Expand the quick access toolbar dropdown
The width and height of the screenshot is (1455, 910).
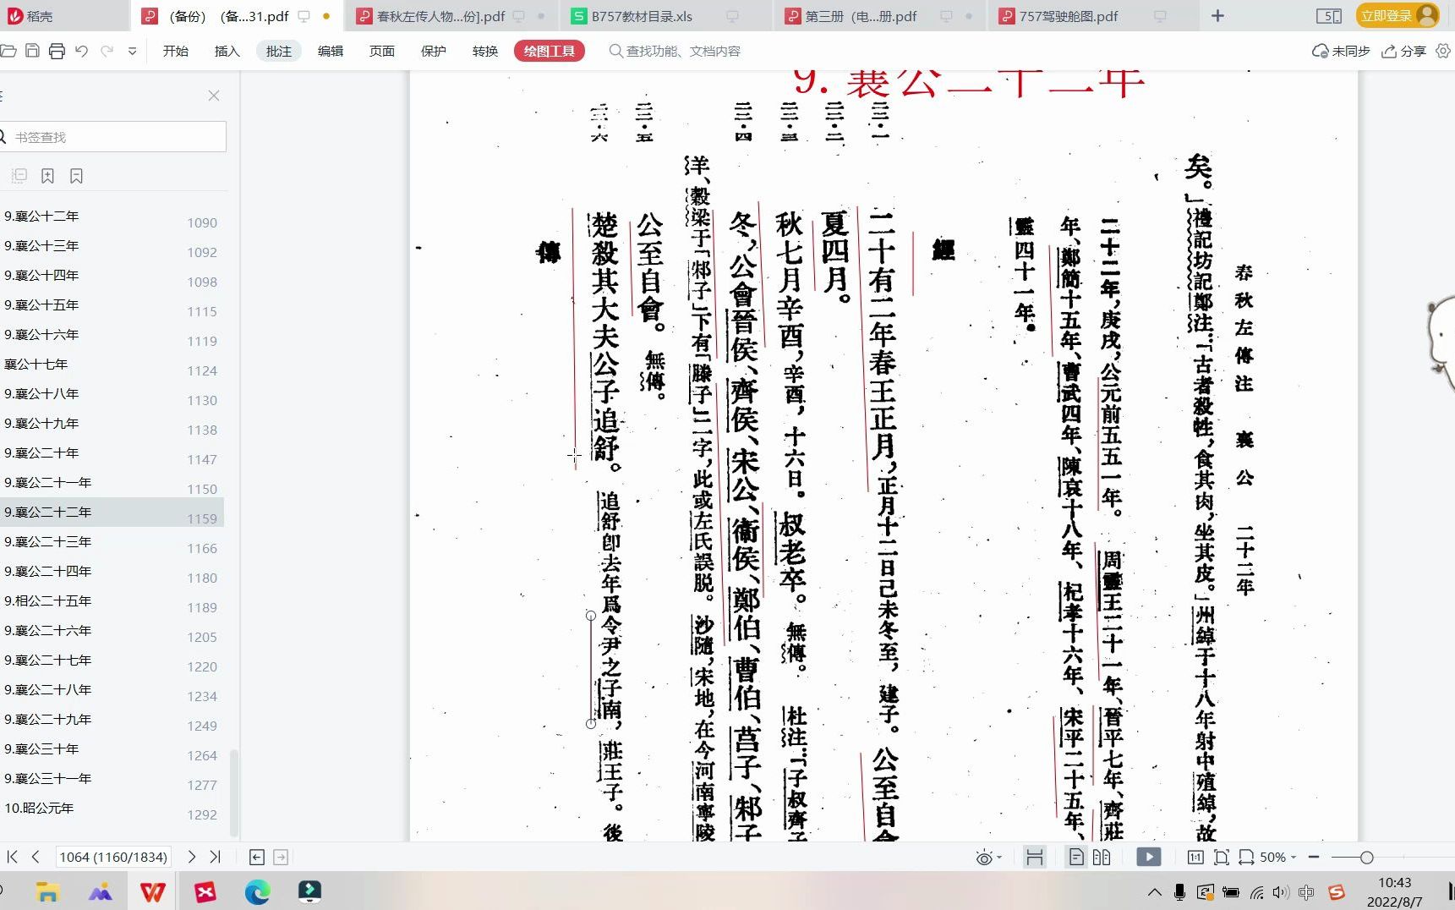[x=132, y=52]
